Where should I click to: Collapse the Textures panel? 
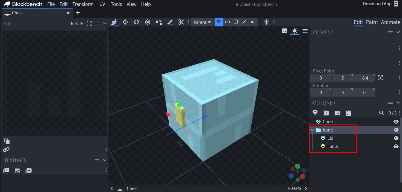point(104,160)
